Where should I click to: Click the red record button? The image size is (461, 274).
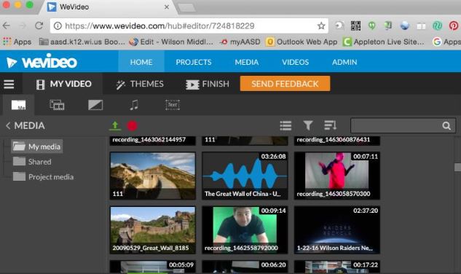click(132, 126)
